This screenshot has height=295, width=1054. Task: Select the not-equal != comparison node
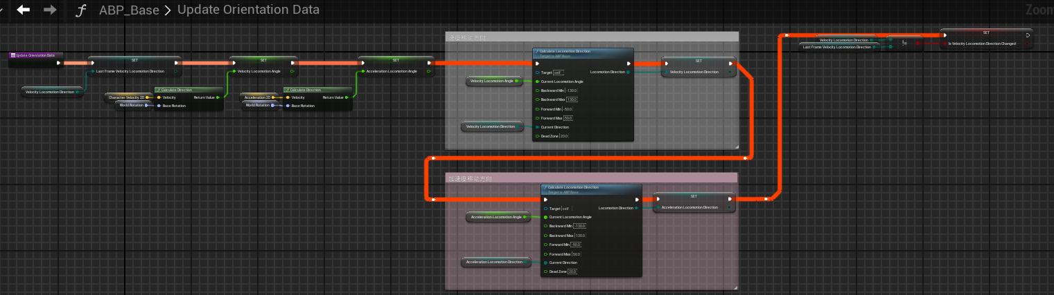point(904,42)
